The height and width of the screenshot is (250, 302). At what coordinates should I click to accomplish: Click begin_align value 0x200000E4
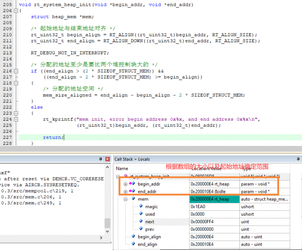[202, 237]
